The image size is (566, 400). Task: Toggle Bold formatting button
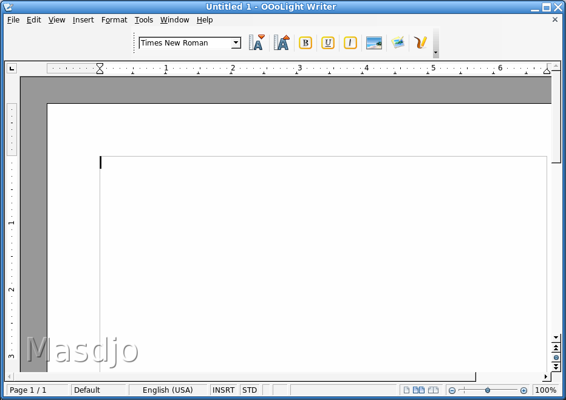point(305,43)
